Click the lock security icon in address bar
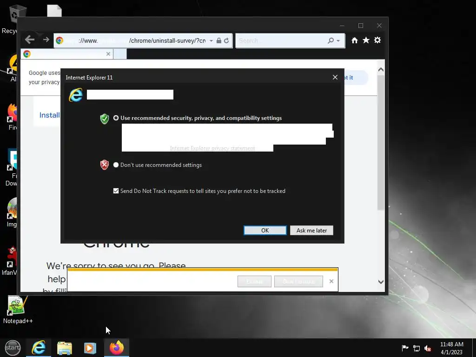Viewport: 476px width, 357px height. point(218,41)
